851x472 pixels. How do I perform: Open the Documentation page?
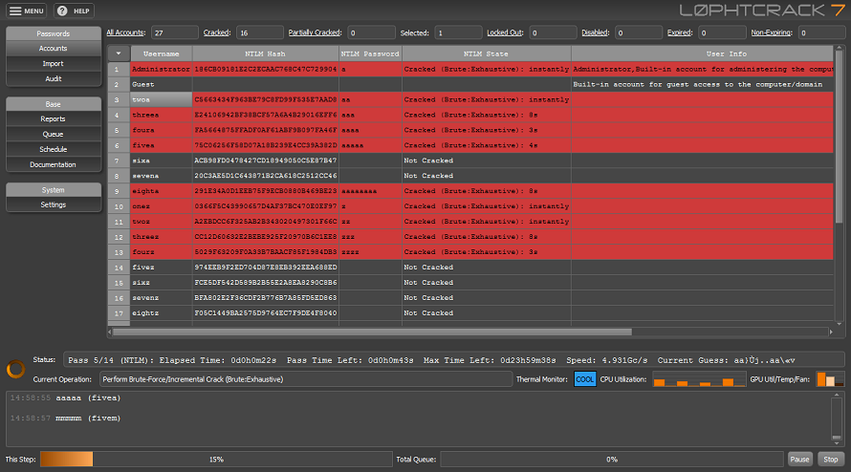pyautogui.click(x=54, y=164)
